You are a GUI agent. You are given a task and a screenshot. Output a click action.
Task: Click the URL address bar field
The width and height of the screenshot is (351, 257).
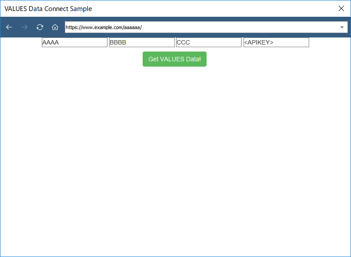[206, 27]
